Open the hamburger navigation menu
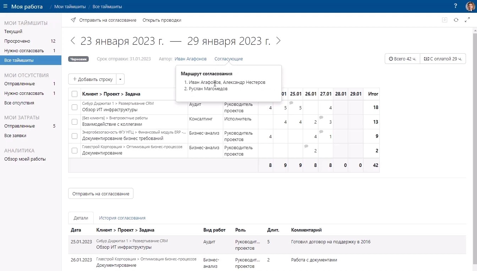The image size is (477, 271). [x=5, y=6]
